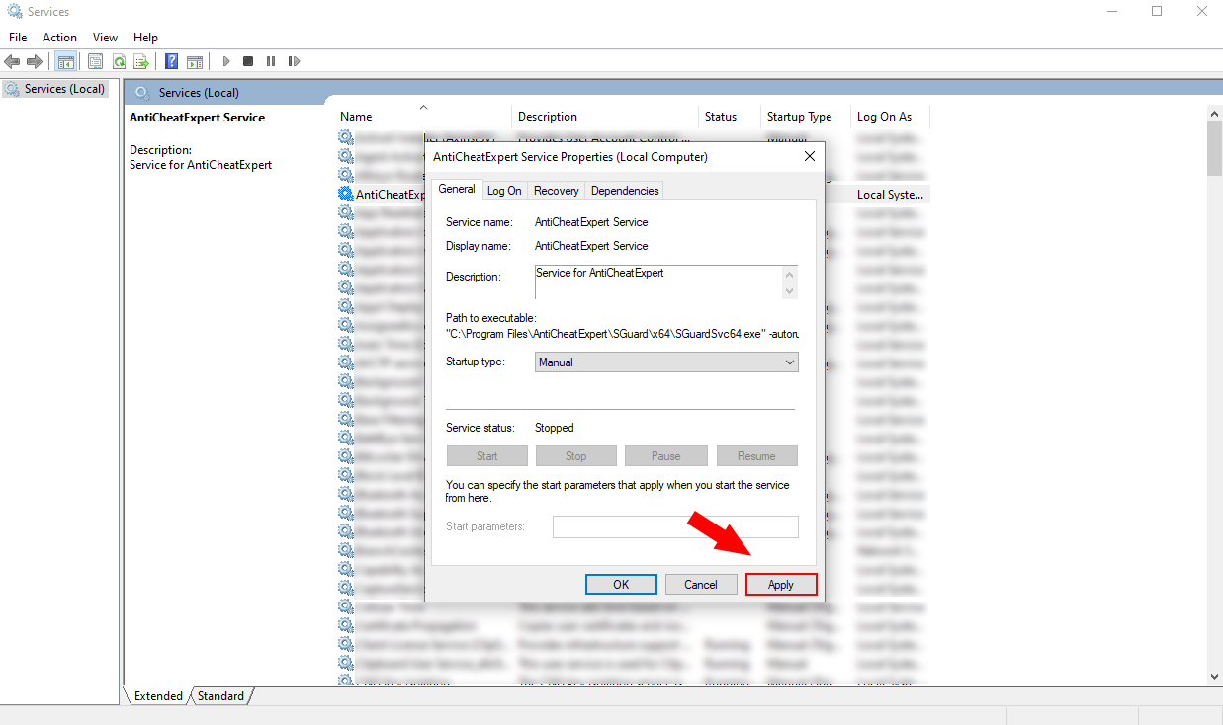Stop the service with toolbar stop icon
1223x725 pixels.
click(248, 61)
